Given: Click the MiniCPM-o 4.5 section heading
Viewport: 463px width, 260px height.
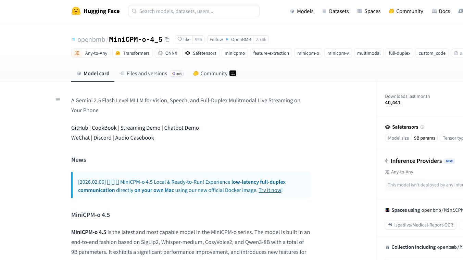Looking at the screenshot, I should click(91, 215).
